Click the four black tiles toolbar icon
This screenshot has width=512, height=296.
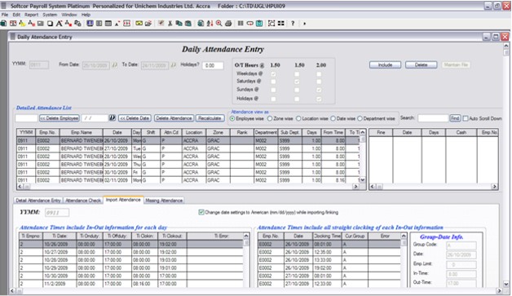click(280, 23)
